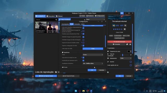Enable replace lock screen image checkbox
Screen dimensions: 167x93
tap(83, 40)
